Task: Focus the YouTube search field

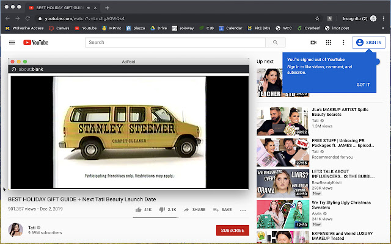Action: [x=175, y=42]
